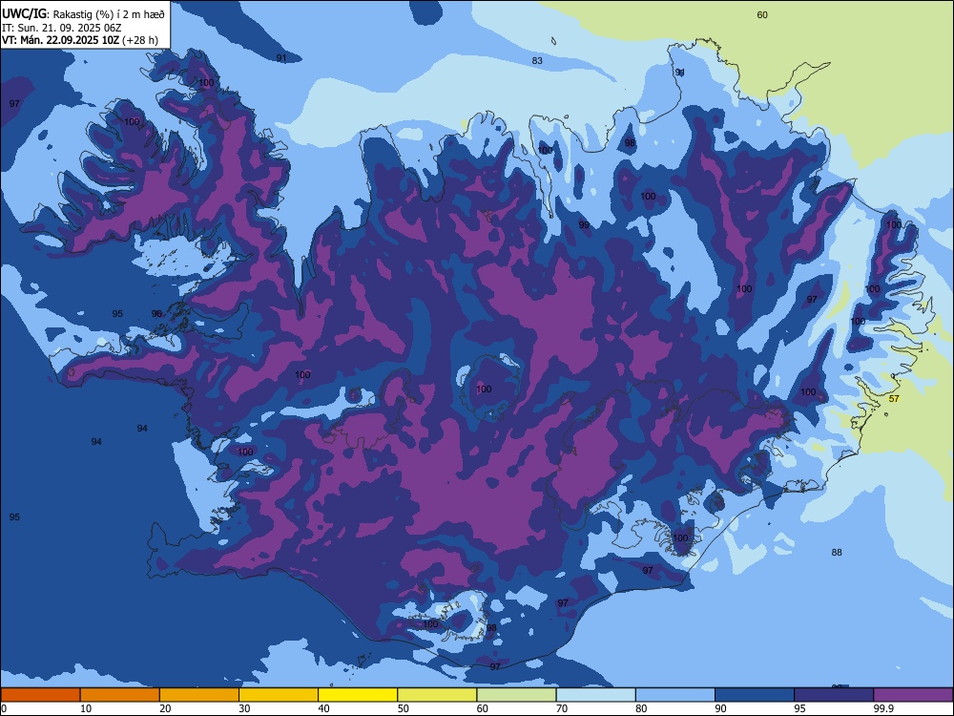Pick the 80–90 light blue legend swatch
The height and width of the screenshot is (716, 954).
point(675,695)
